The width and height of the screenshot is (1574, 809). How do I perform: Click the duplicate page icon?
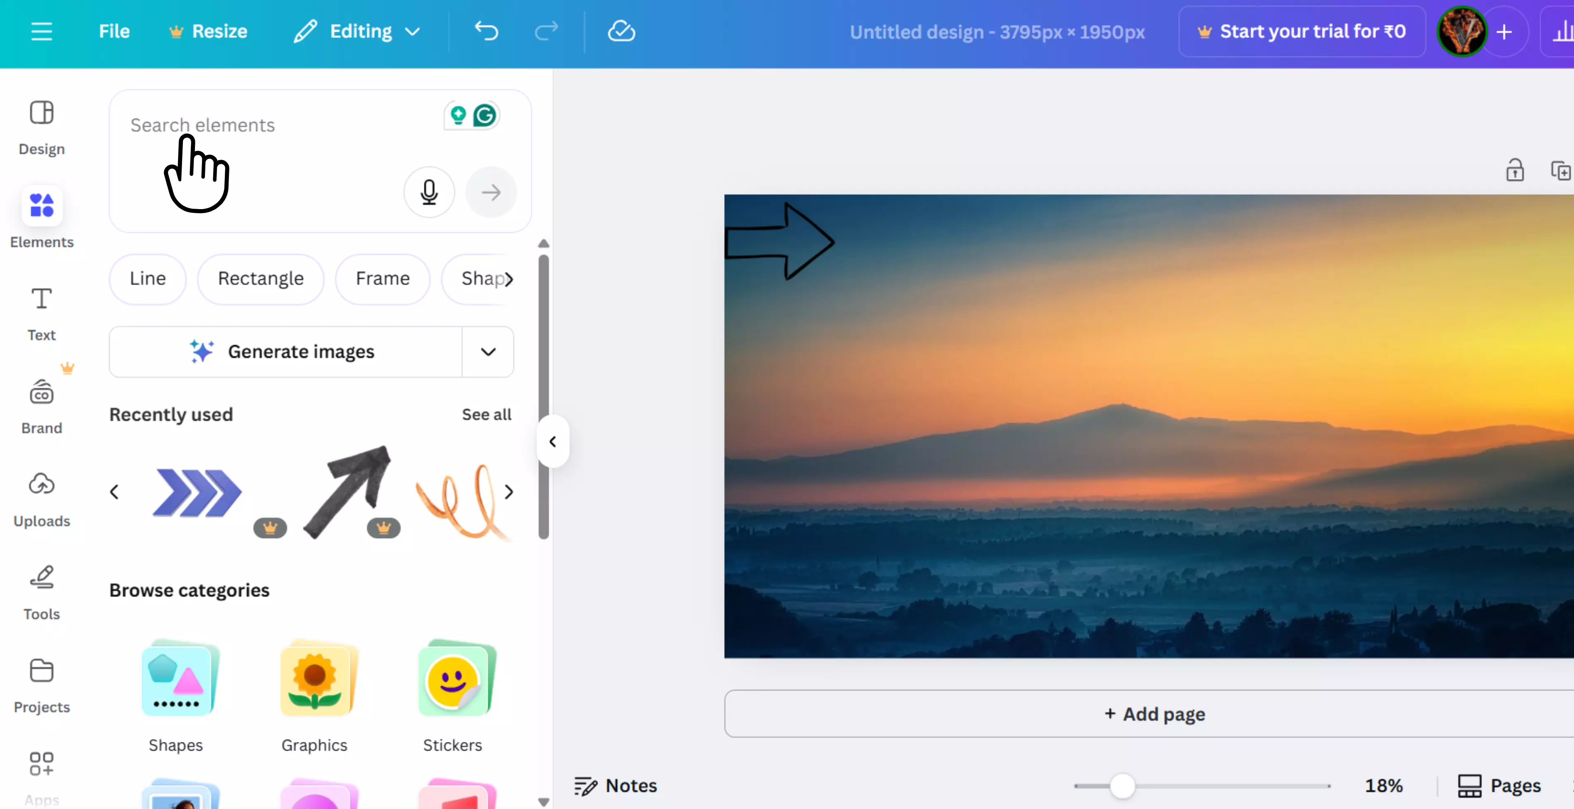coord(1560,171)
